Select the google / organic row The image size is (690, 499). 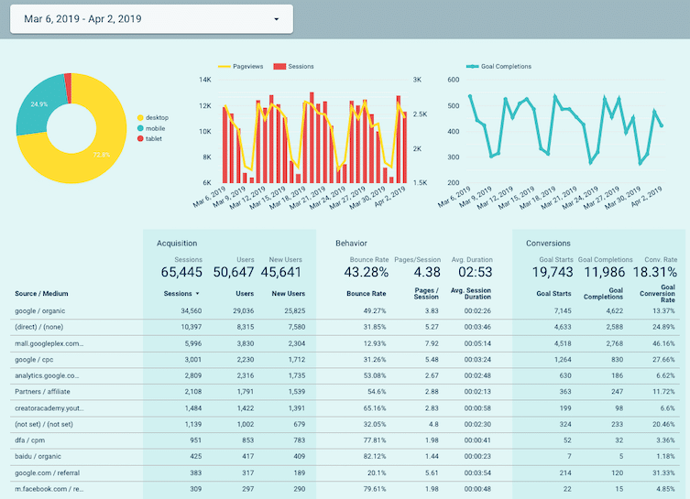point(41,311)
